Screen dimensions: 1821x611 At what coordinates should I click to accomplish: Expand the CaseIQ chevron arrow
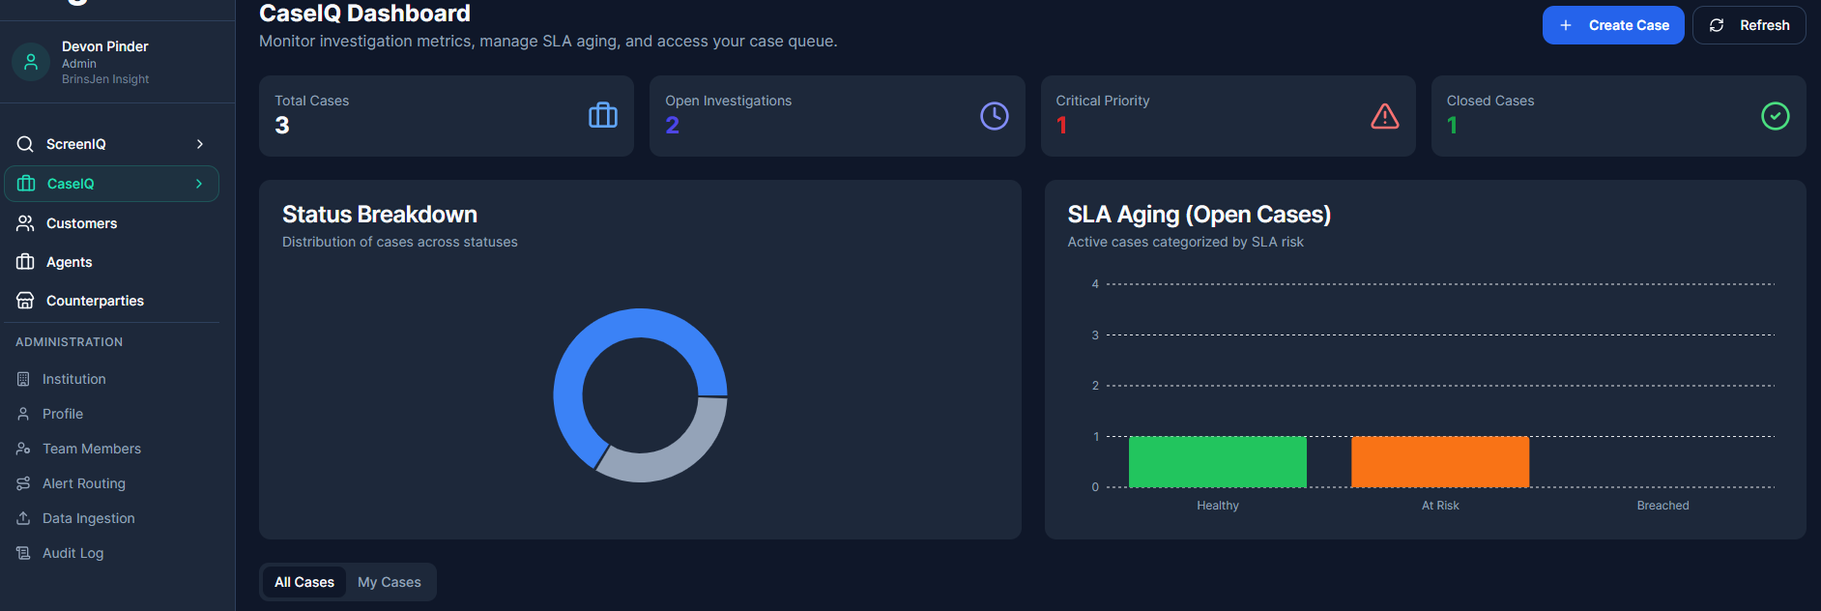(199, 184)
